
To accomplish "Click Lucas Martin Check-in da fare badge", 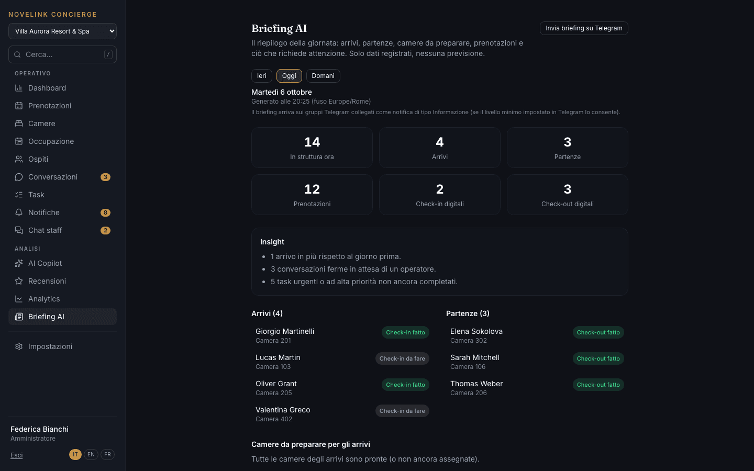I will point(402,358).
